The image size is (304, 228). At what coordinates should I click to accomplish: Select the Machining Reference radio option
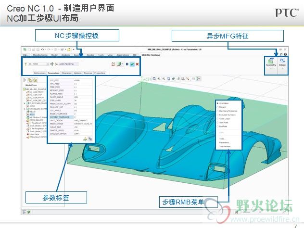point(227,111)
